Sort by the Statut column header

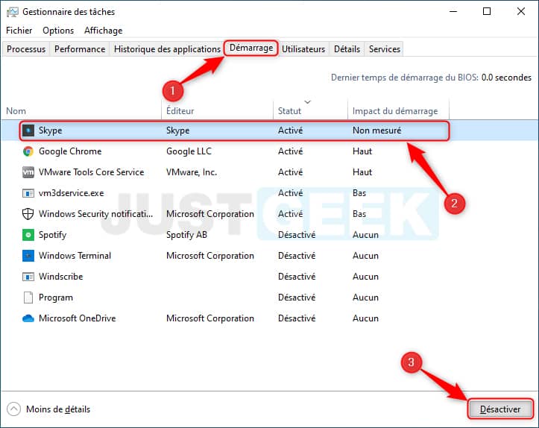[310, 110]
